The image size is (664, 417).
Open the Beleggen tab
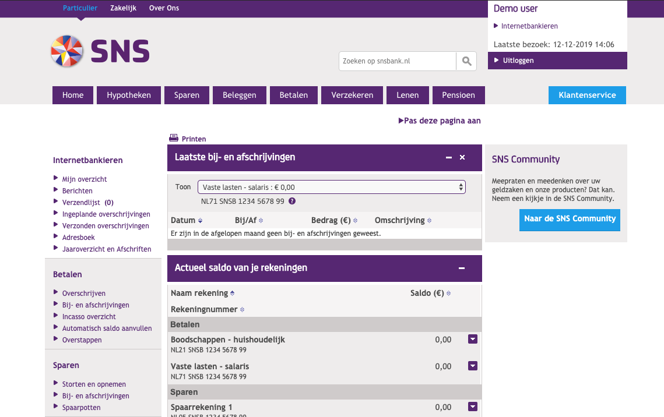click(x=240, y=95)
